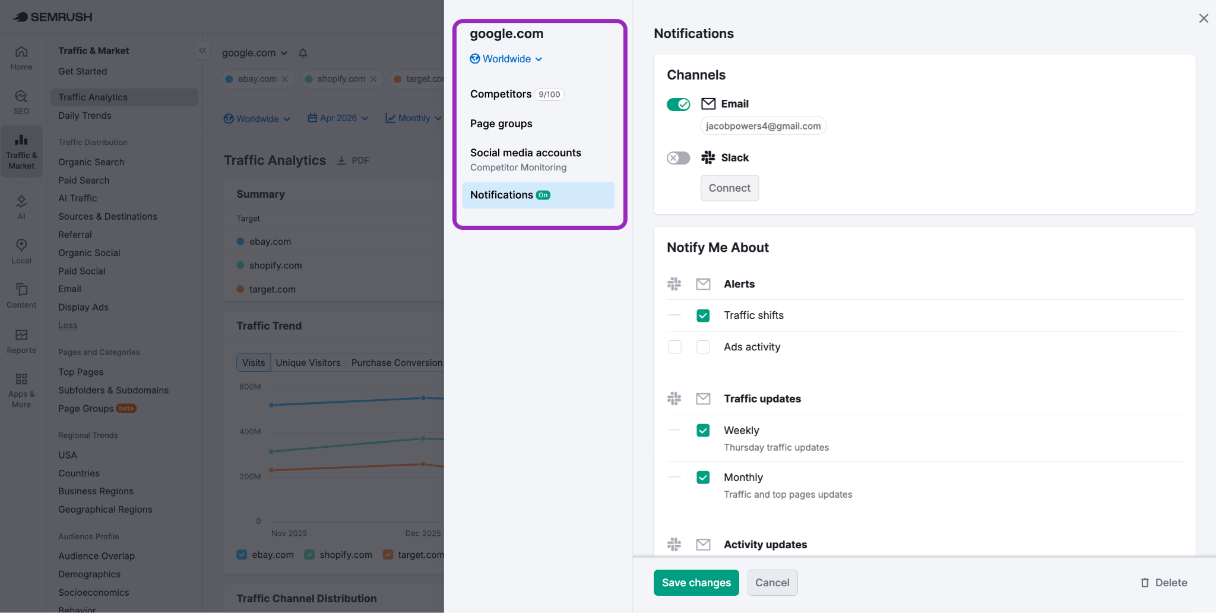Download the Traffic Analytics PDF
Screen dimensions: 1216x613
pos(353,160)
